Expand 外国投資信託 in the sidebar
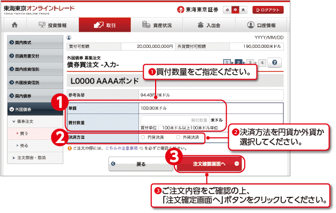This screenshot has width=336, height=213. [x=35, y=82]
